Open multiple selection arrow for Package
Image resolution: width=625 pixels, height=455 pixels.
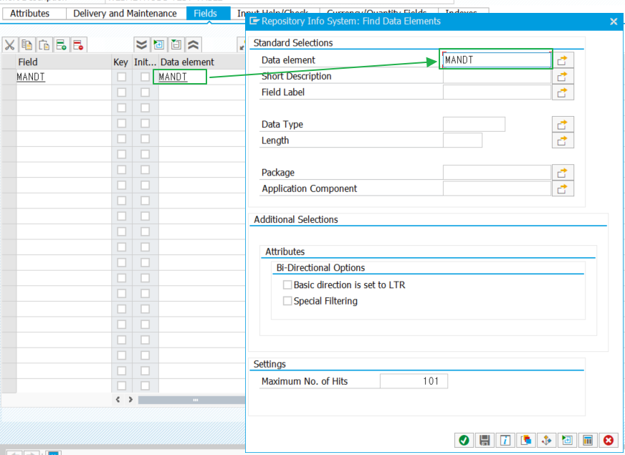click(x=563, y=173)
